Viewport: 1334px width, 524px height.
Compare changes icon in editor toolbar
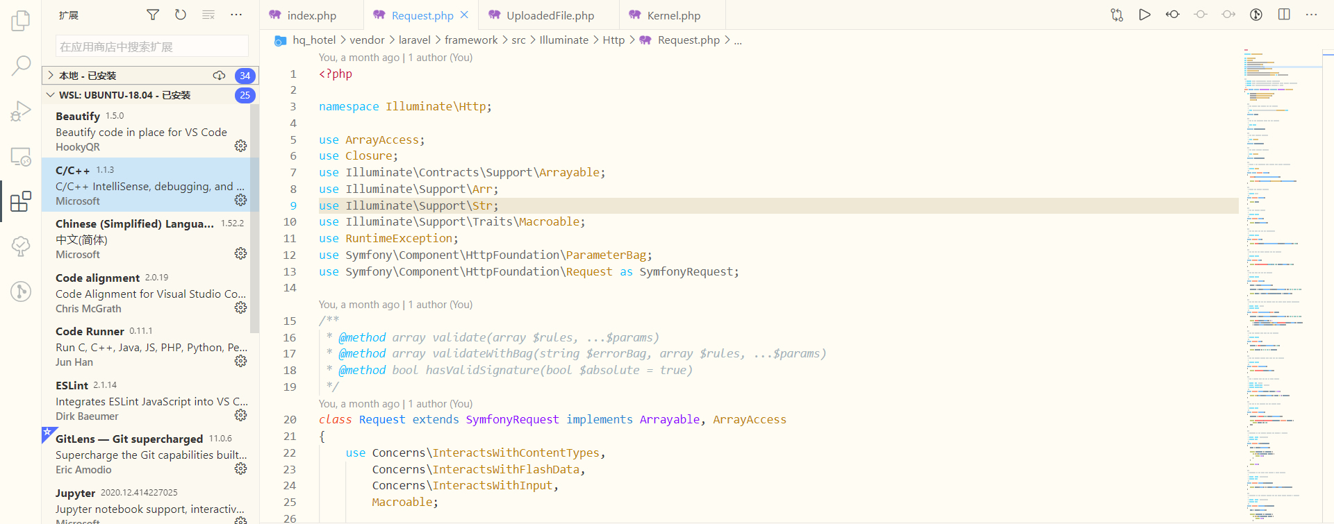[x=1117, y=15]
